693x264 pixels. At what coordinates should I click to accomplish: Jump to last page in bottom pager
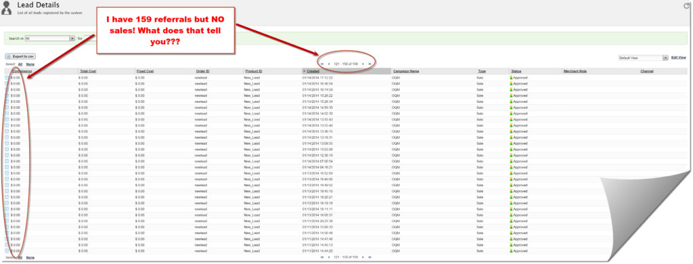coord(370,257)
